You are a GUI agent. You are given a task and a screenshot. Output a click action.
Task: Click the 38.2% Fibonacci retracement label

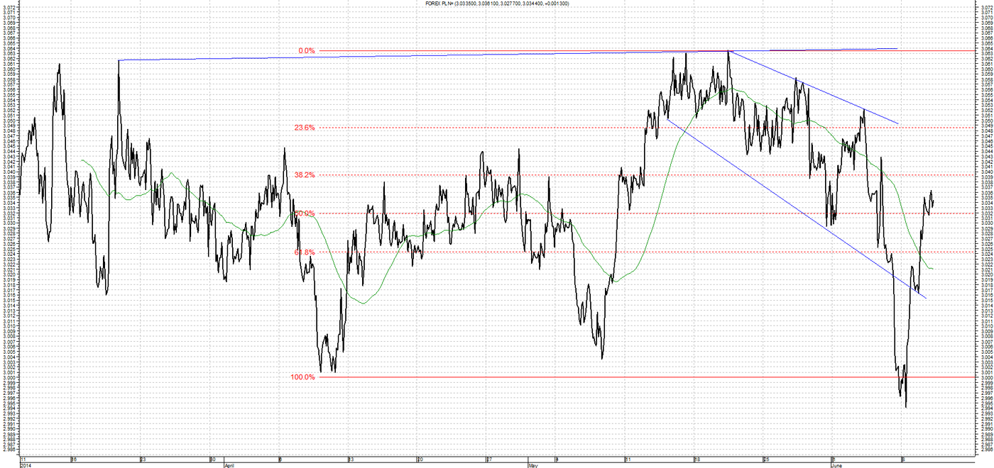[x=304, y=174]
